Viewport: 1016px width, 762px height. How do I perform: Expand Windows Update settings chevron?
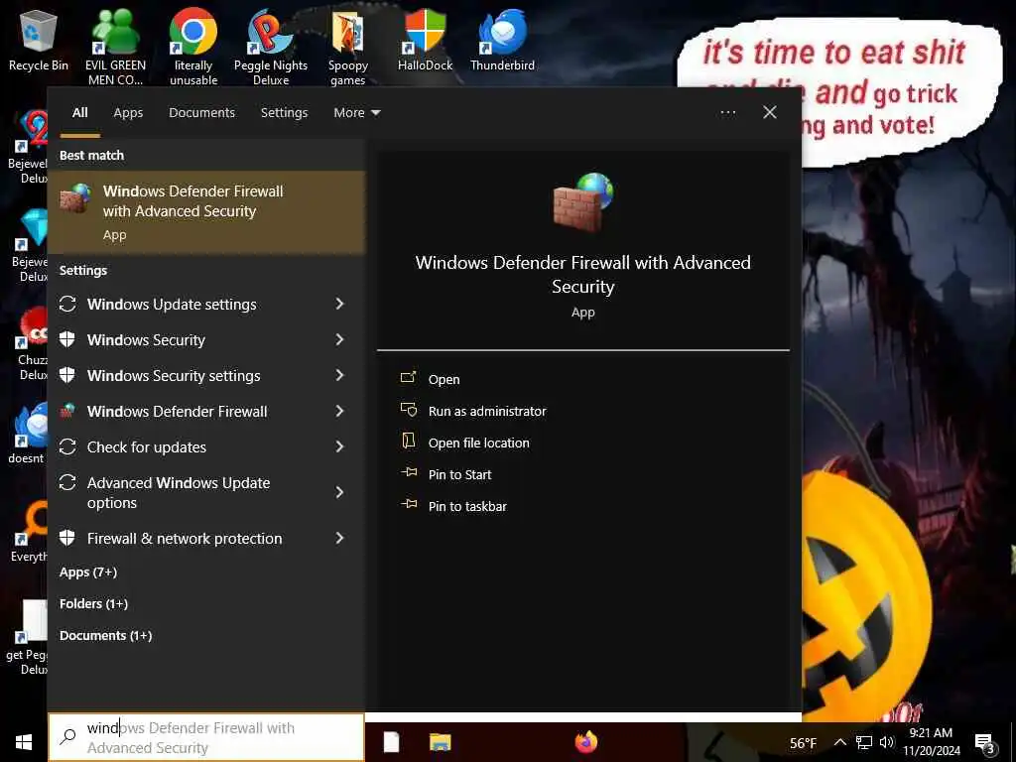(339, 304)
